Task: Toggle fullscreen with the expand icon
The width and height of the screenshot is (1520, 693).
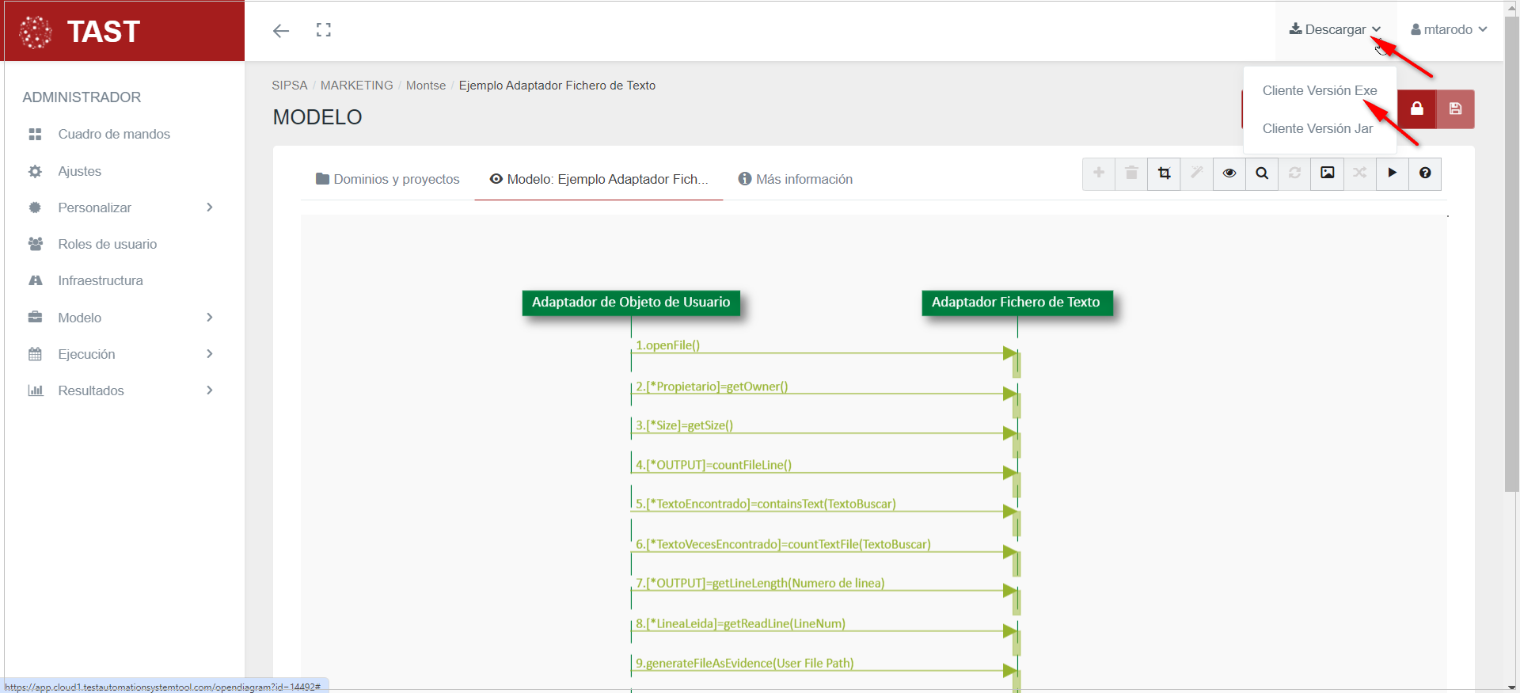Action: [x=324, y=30]
